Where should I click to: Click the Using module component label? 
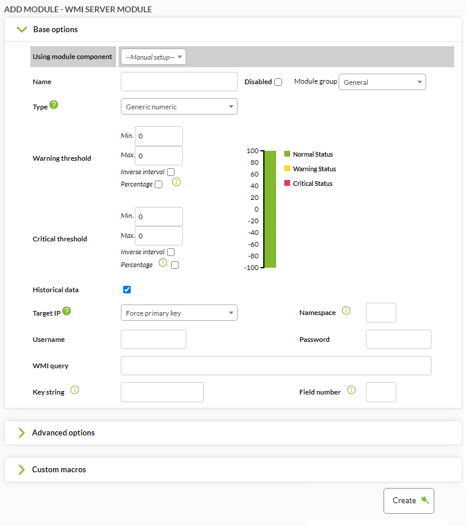72,57
